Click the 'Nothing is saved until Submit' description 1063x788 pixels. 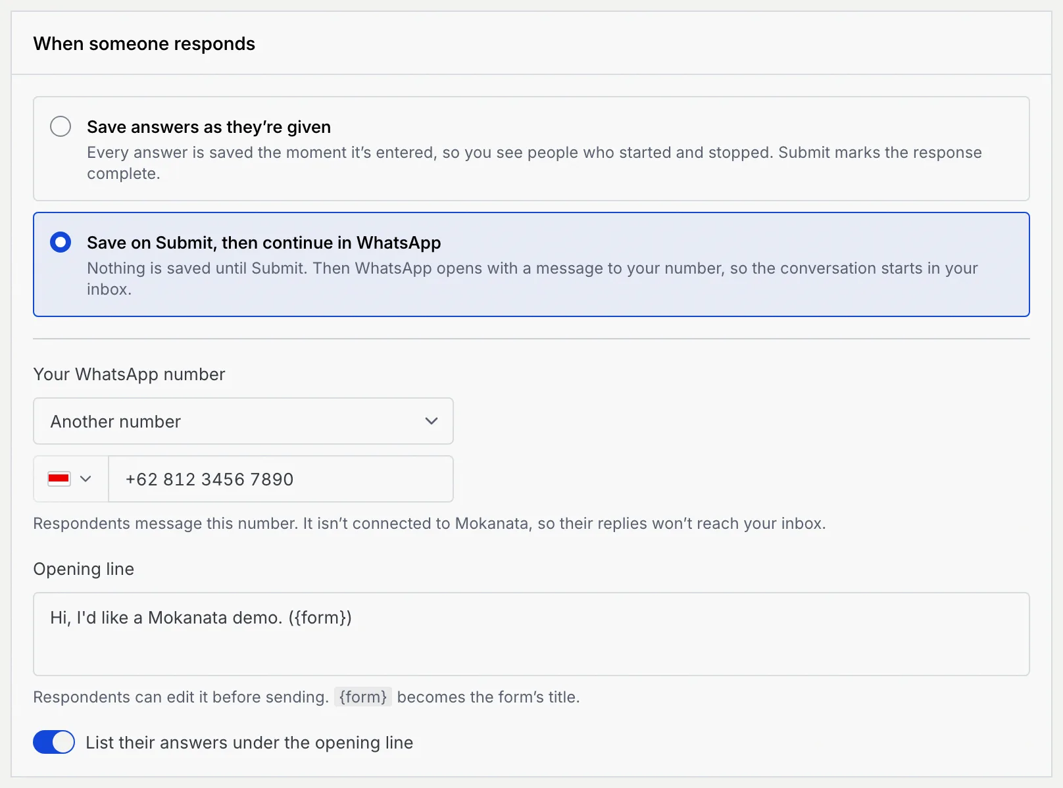[532, 279]
